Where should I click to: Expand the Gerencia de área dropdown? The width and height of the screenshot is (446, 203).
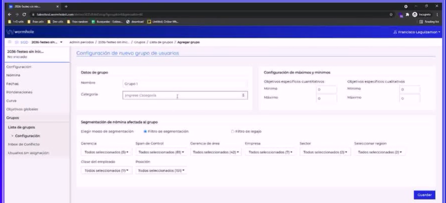216,153
